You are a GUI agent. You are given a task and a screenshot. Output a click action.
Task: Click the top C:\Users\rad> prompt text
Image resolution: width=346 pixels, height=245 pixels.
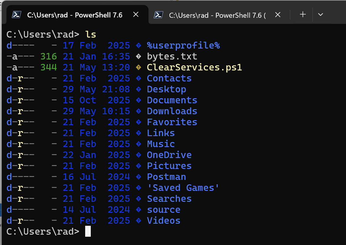click(43, 34)
